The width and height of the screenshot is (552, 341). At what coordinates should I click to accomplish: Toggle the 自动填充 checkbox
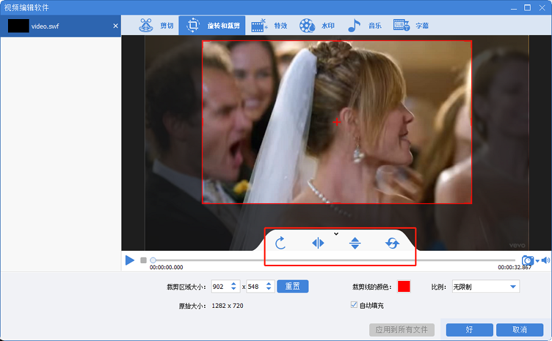354,305
